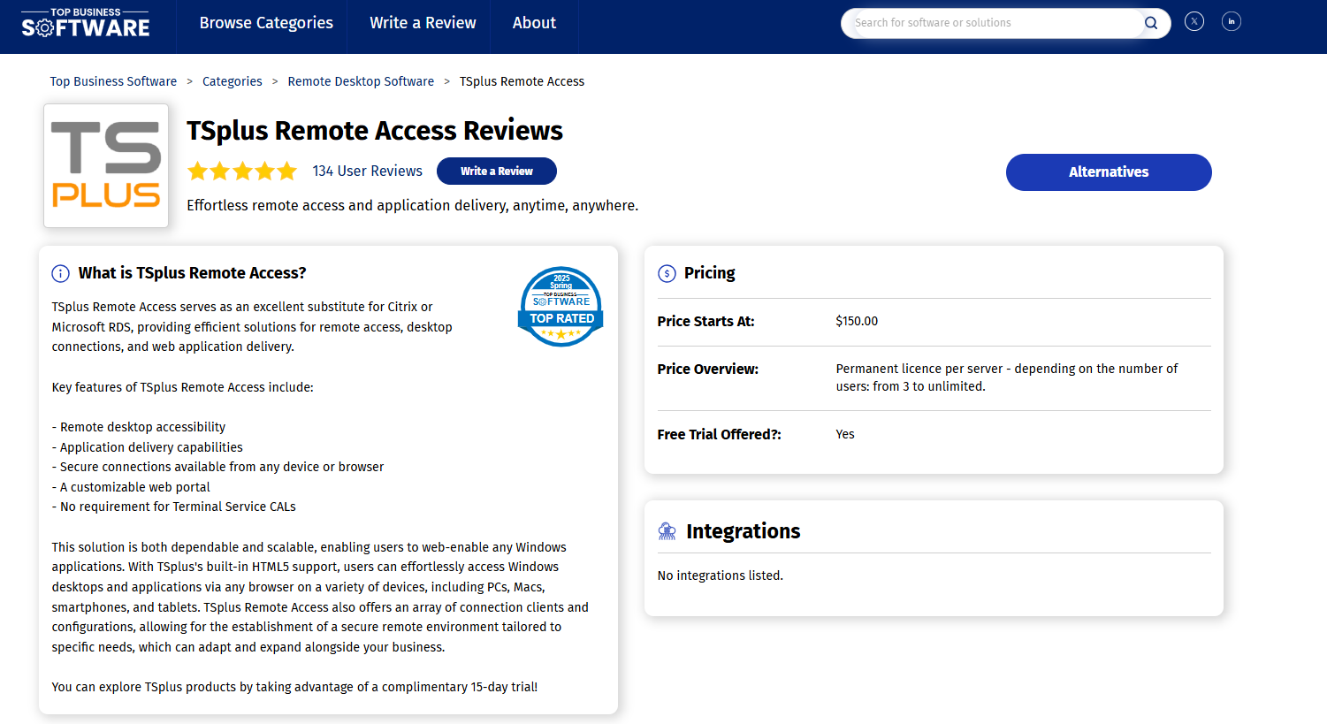The width and height of the screenshot is (1327, 724).
Task: Open the Alternatives button
Action: pyautogui.click(x=1109, y=172)
